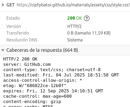Collapse the Cabeceras de la respuesta section
Viewport: 130px width, 107px height.
(x=3, y=50)
